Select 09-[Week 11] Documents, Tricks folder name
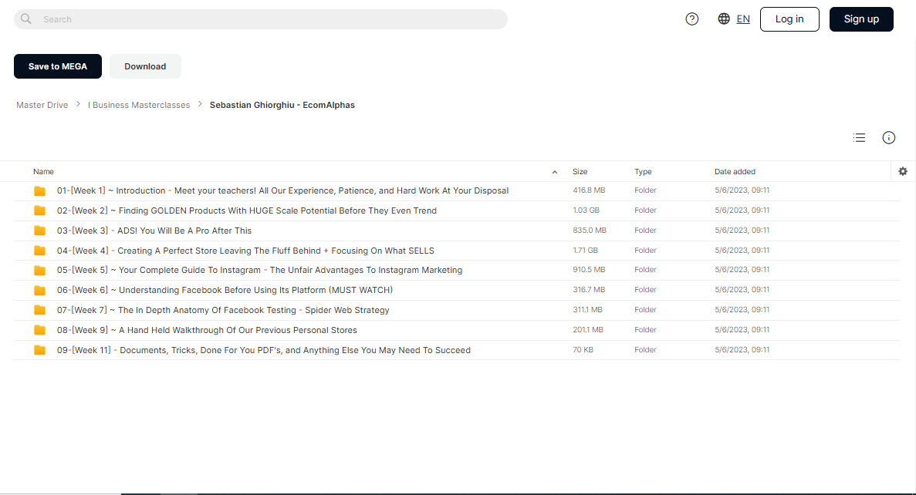 (263, 350)
